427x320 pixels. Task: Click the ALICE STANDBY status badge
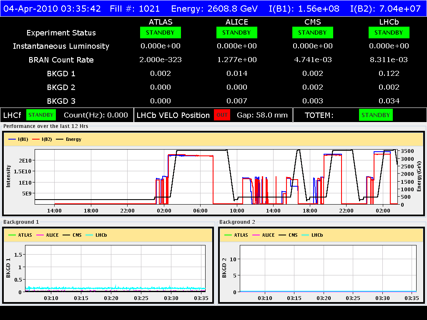point(237,32)
